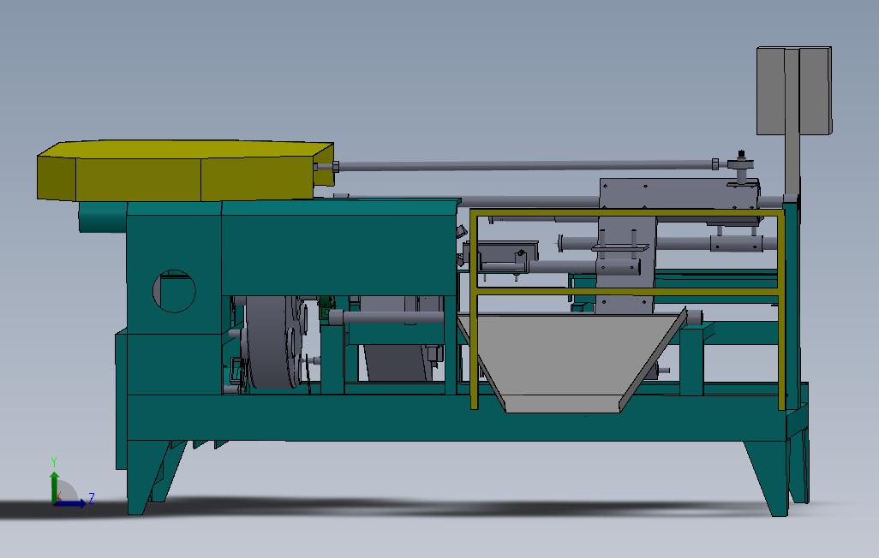Select the yellow hopper on top of the machine
The width and height of the screenshot is (879, 558).
coord(186,170)
